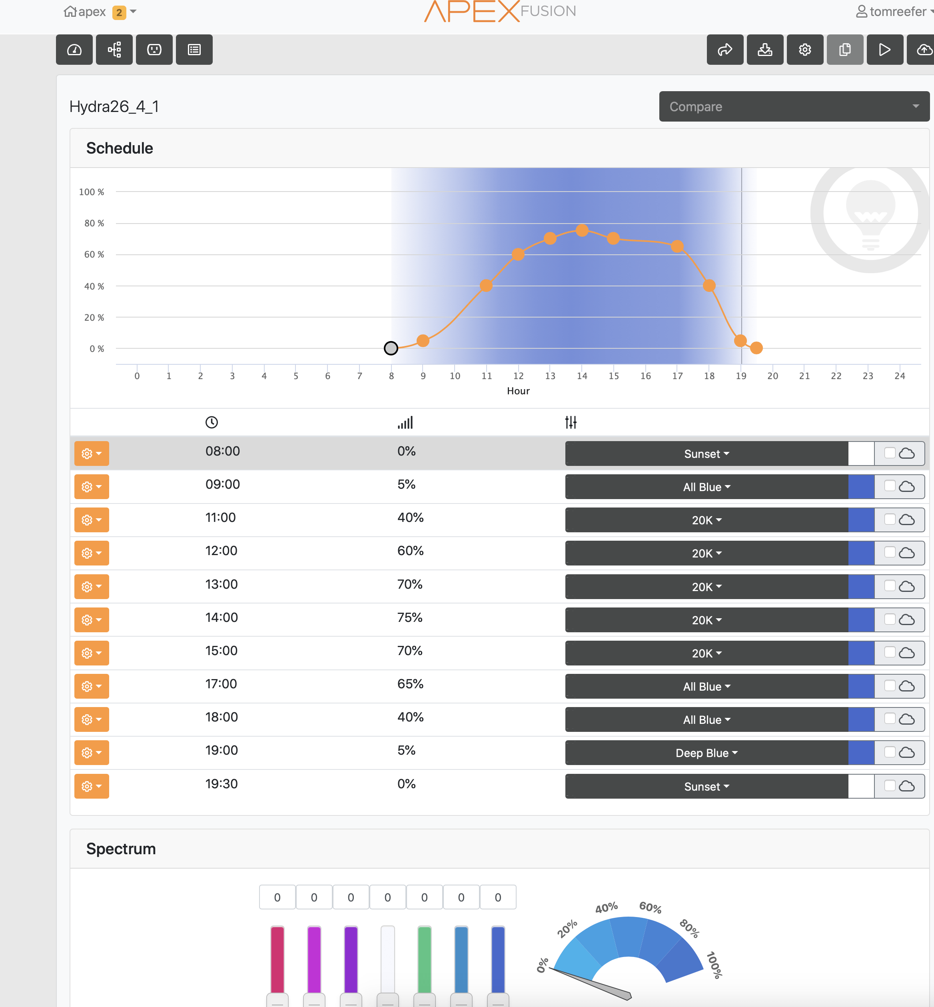Click the copy documents toolbar icon
The height and width of the screenshot is (1007, 934).
pos(844,50)
